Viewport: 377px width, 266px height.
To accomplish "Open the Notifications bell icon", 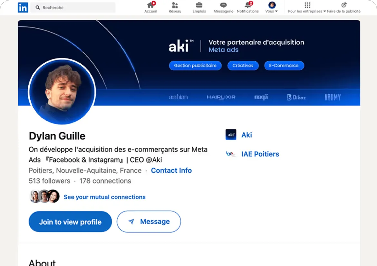I will pos(248,5).
